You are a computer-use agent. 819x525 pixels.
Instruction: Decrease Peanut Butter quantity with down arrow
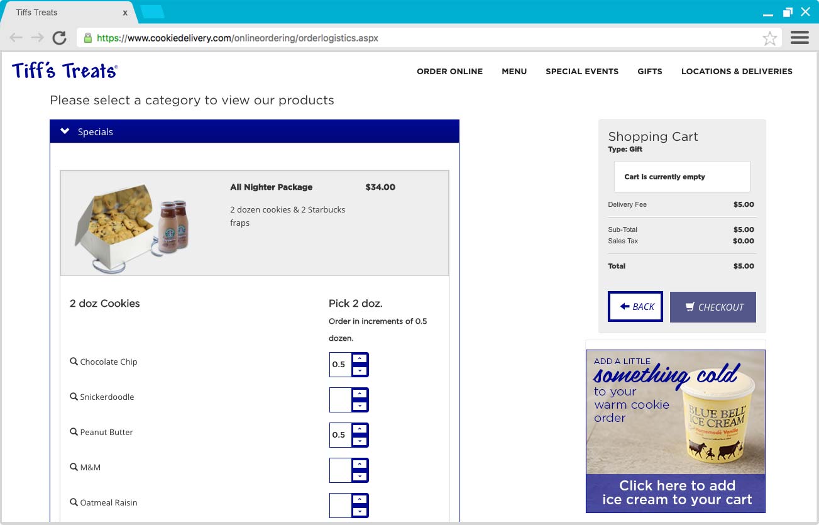coord(360,441)
